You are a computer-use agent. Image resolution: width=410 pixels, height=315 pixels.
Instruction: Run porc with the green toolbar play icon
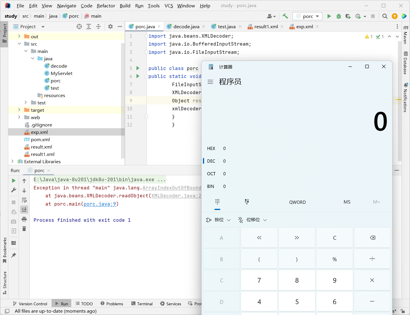[x=329, y=16]
